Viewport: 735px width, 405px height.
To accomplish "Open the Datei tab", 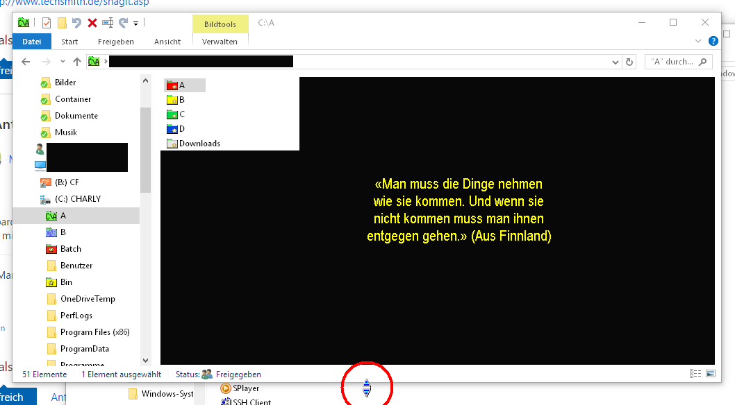I will (31, 42).
